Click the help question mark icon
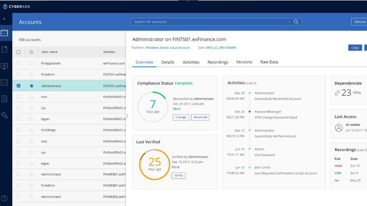The width and height of the screenshot is (367, 206). click(x=4, y=198)
